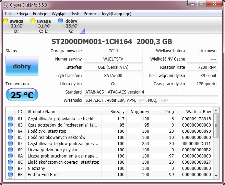Click the CrystalDiskInfo title bar app icon
The height and width of the screenshot is (185, 225).
coord(5,5)
